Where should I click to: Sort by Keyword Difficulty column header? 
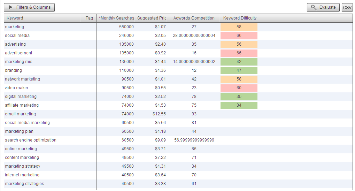(240, 18)
